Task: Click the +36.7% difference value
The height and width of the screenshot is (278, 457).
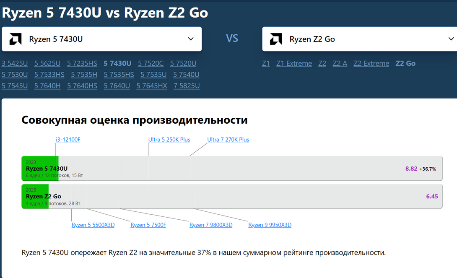Action: point(428,169)
